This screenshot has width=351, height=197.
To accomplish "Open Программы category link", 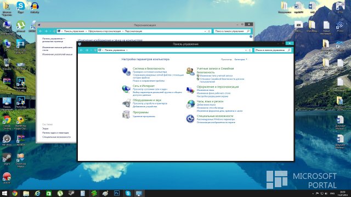I will [x=140, y=112].
